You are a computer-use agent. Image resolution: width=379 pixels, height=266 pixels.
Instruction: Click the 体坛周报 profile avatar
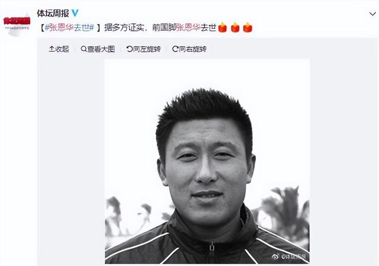(17, 24)
